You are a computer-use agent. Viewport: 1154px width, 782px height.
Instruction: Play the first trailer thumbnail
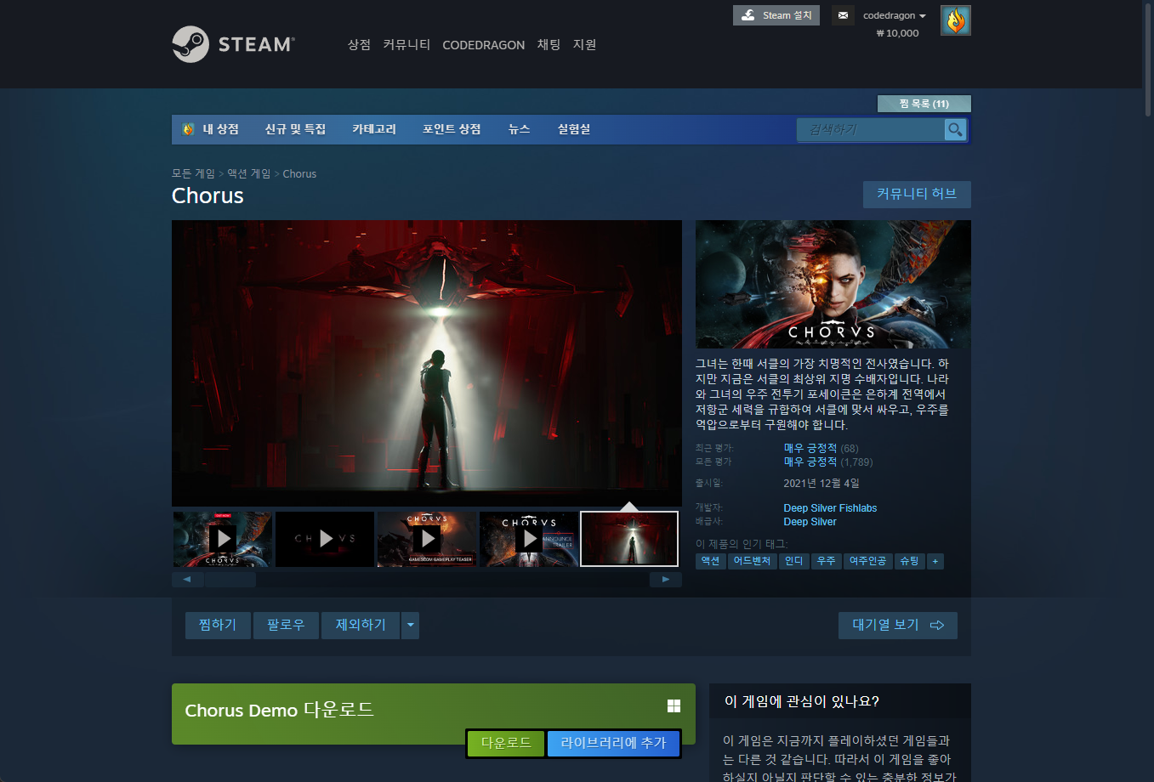click(223, 539)
